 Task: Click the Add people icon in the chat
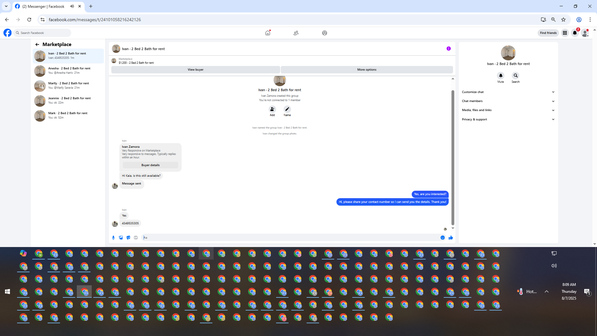click(272, 109)
